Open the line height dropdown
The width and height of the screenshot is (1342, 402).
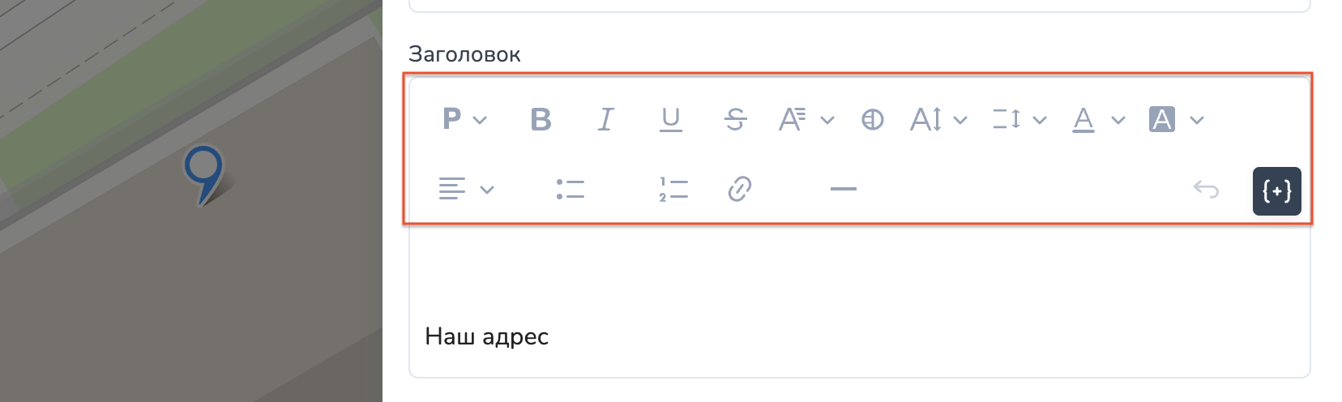click(x=1019, y=120)
